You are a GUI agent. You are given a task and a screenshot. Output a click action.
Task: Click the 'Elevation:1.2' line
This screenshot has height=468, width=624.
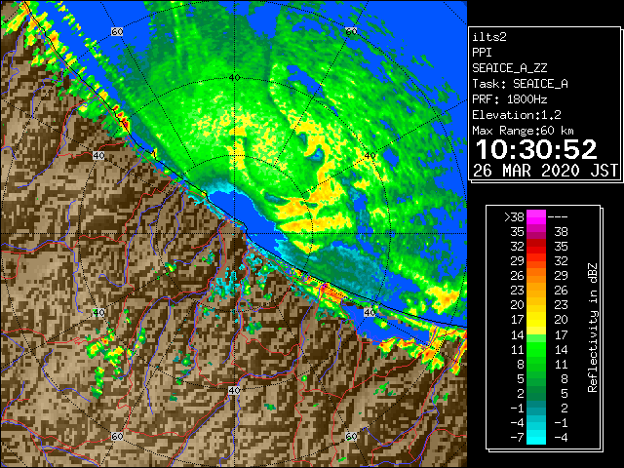[x=517, y=115]
